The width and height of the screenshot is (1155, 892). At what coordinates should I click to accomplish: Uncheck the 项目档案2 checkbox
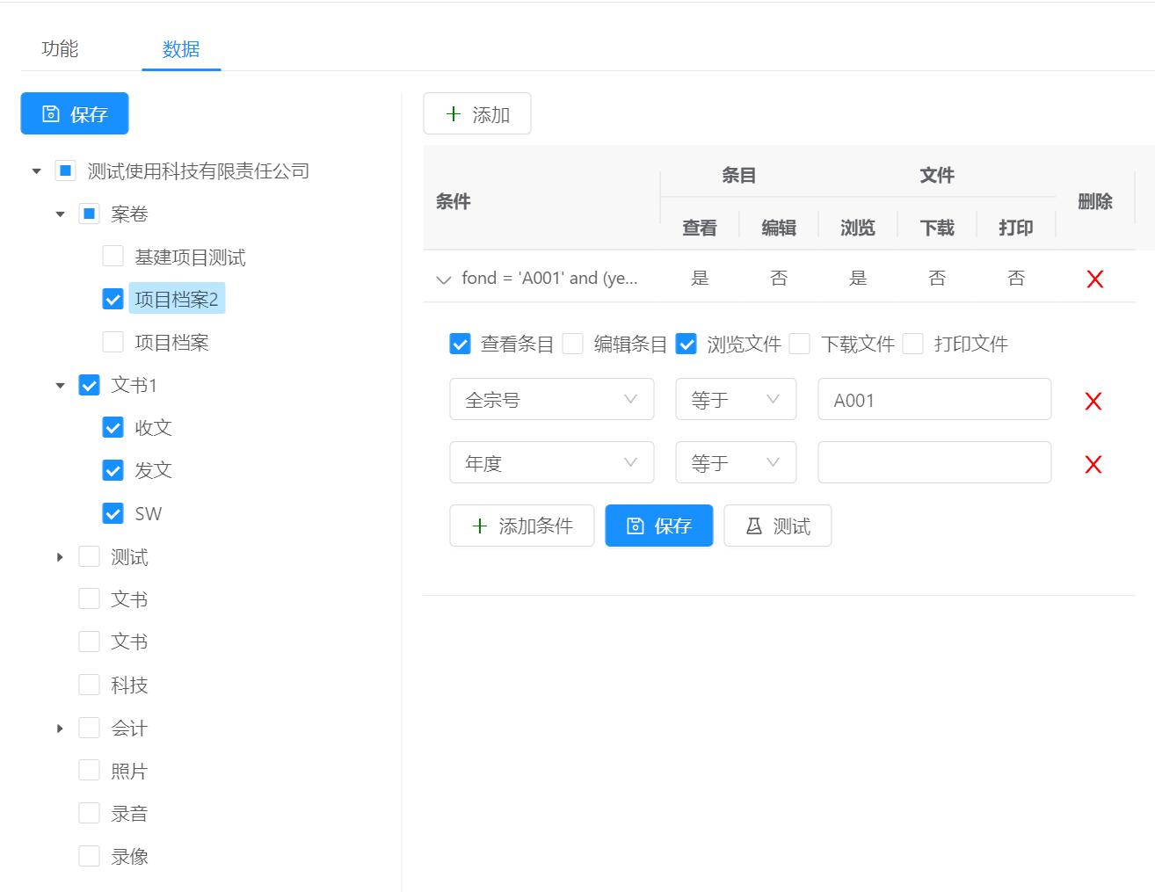[113, 299]
